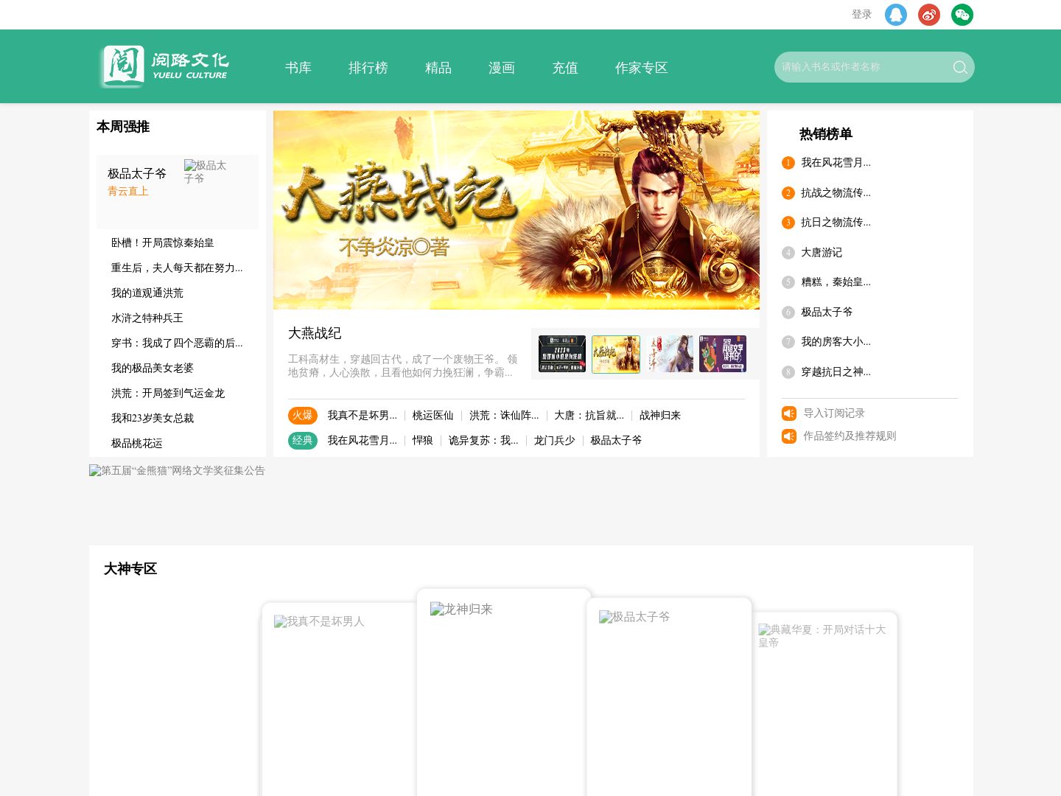Click the WeChat login icon
1061x796 pixels.
[x=962, y=15]
